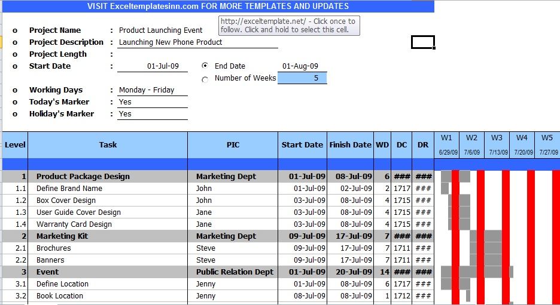This screenshot has height=305, width=560.
Task: Click the DR column header
Action: (423, 144)
